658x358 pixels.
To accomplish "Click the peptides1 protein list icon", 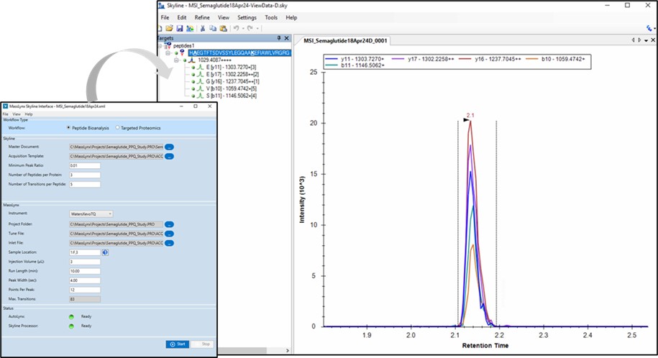I will [169, 45].
